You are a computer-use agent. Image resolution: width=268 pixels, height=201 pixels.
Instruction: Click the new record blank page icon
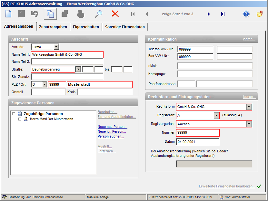tap(8, 14)
